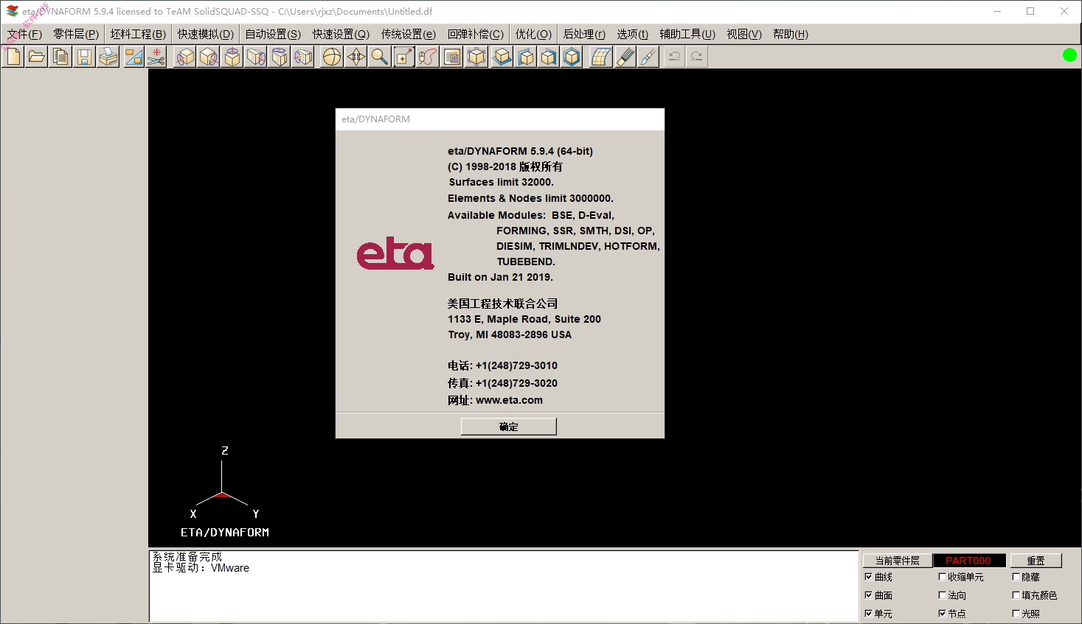Click 'Built on Jan 21 2019.' text
This screenshot has width=1082, height=624.
[x=500, y=277]
